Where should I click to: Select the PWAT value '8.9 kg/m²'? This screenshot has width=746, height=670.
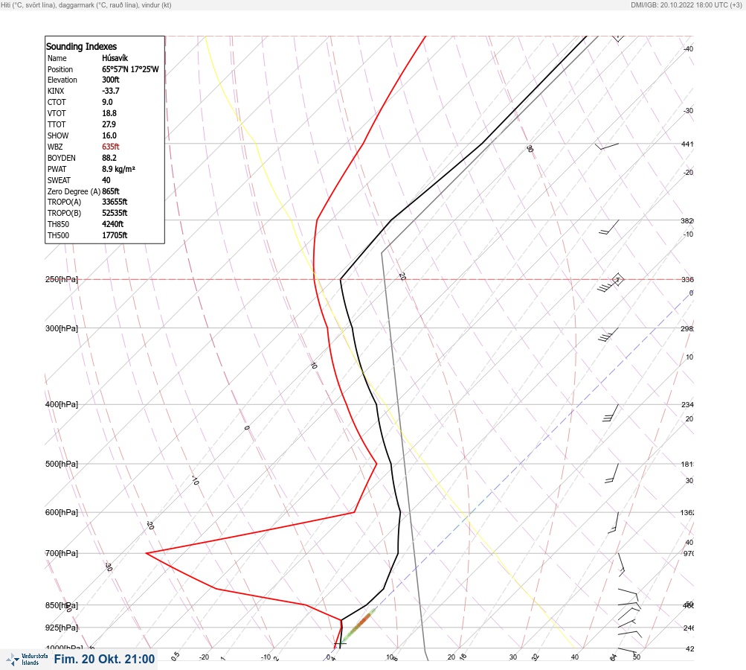(x=118, y=169)
